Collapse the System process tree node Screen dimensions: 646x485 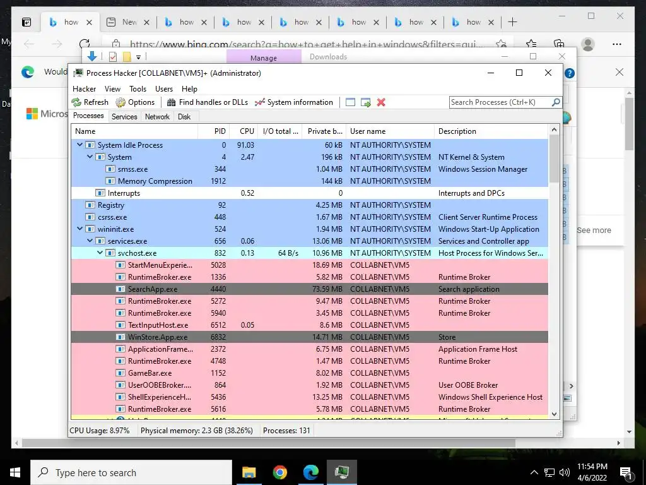click(x=90, y=157)
